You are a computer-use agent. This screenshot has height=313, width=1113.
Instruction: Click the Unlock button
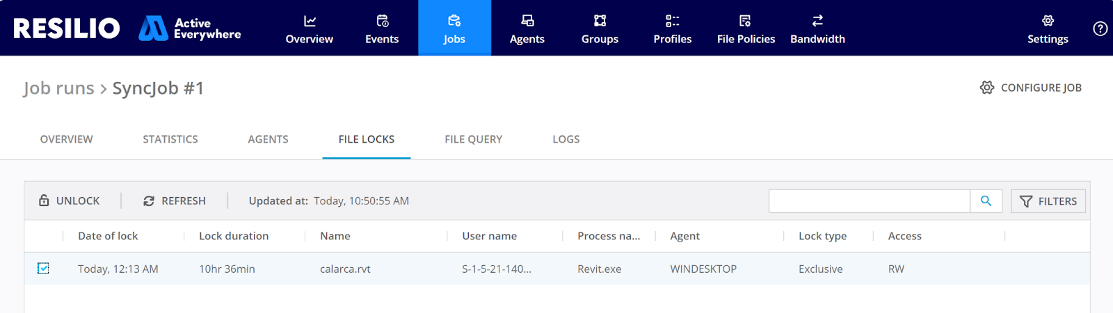click(70, 201)
